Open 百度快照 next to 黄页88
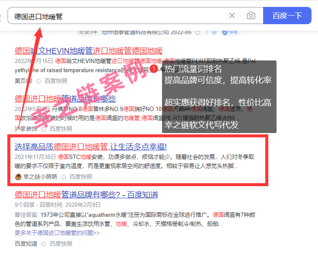This screenshot has width=318, height=254. click(56, 81)
